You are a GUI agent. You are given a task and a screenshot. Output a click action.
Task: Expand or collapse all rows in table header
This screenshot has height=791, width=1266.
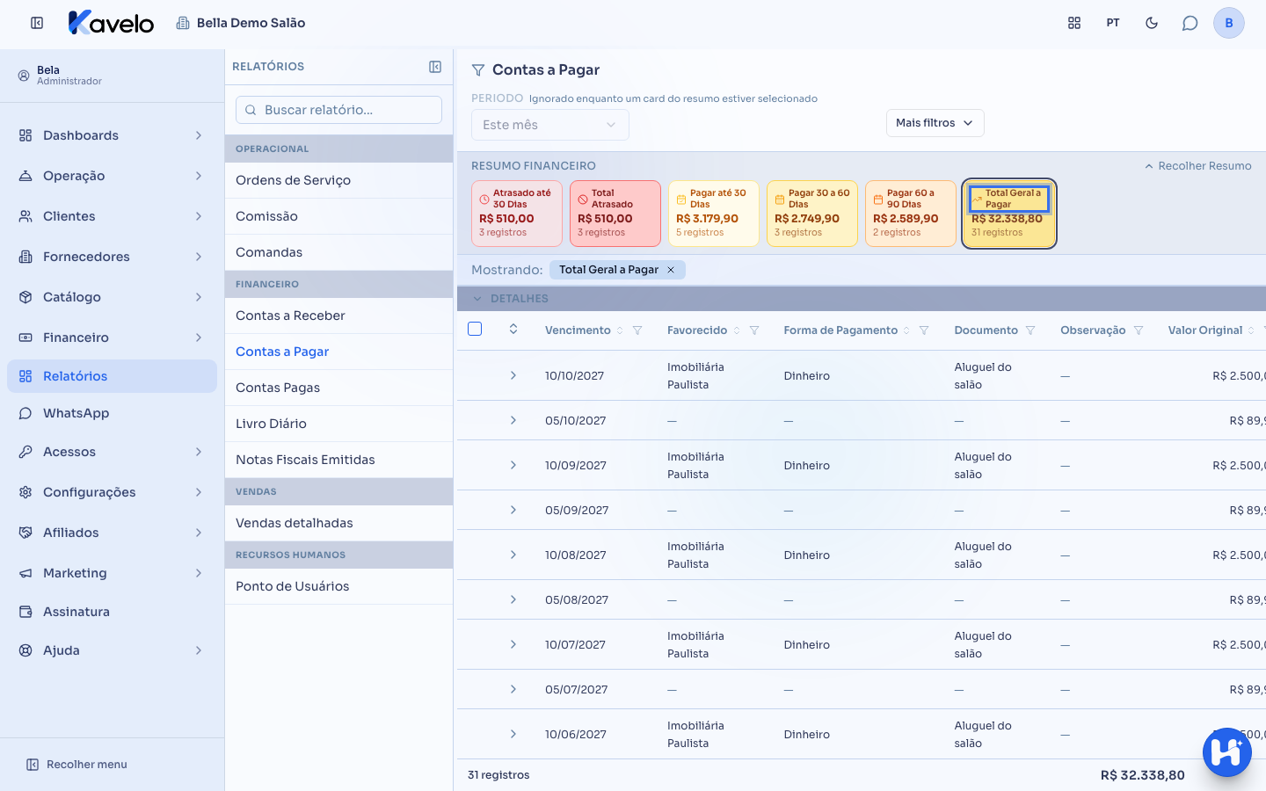(x=513, y=330)
